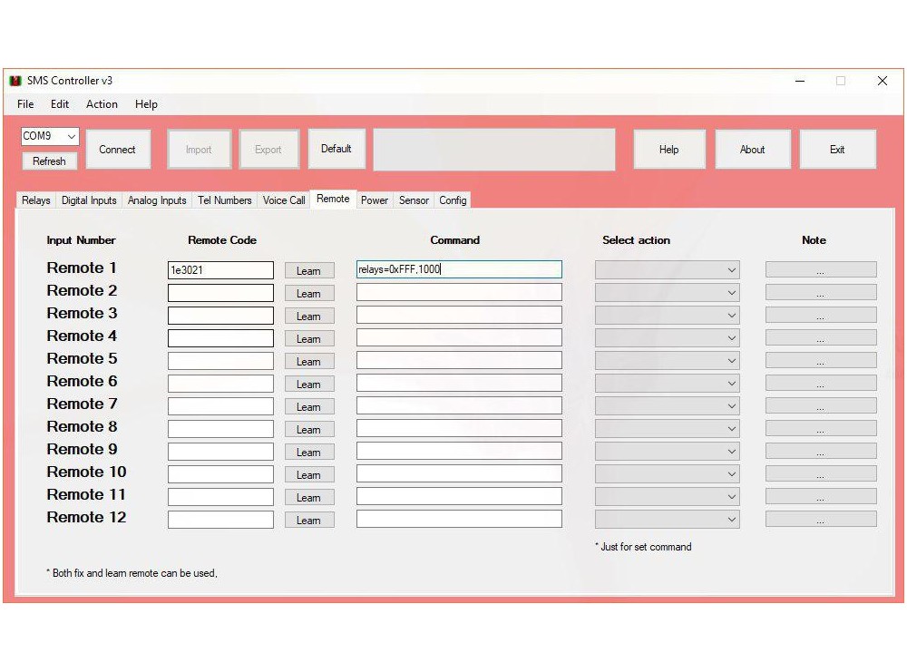The height and width of the screenshot is (672, 907).
Task: Open the Action menu
Action: click(102, 104)
